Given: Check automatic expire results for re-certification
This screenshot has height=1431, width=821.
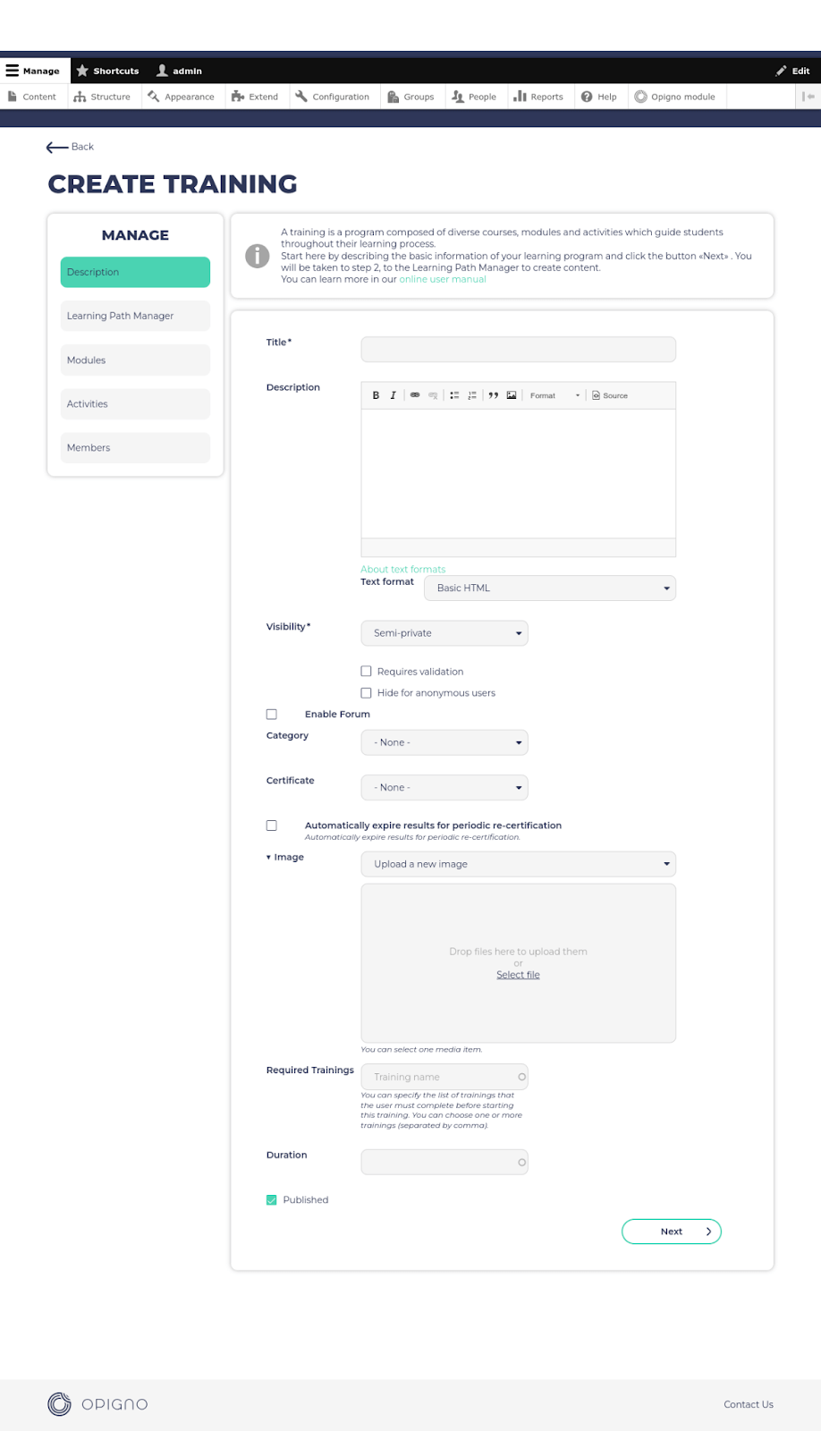Looking at the screenshot, I should click(x=271, y=826).
